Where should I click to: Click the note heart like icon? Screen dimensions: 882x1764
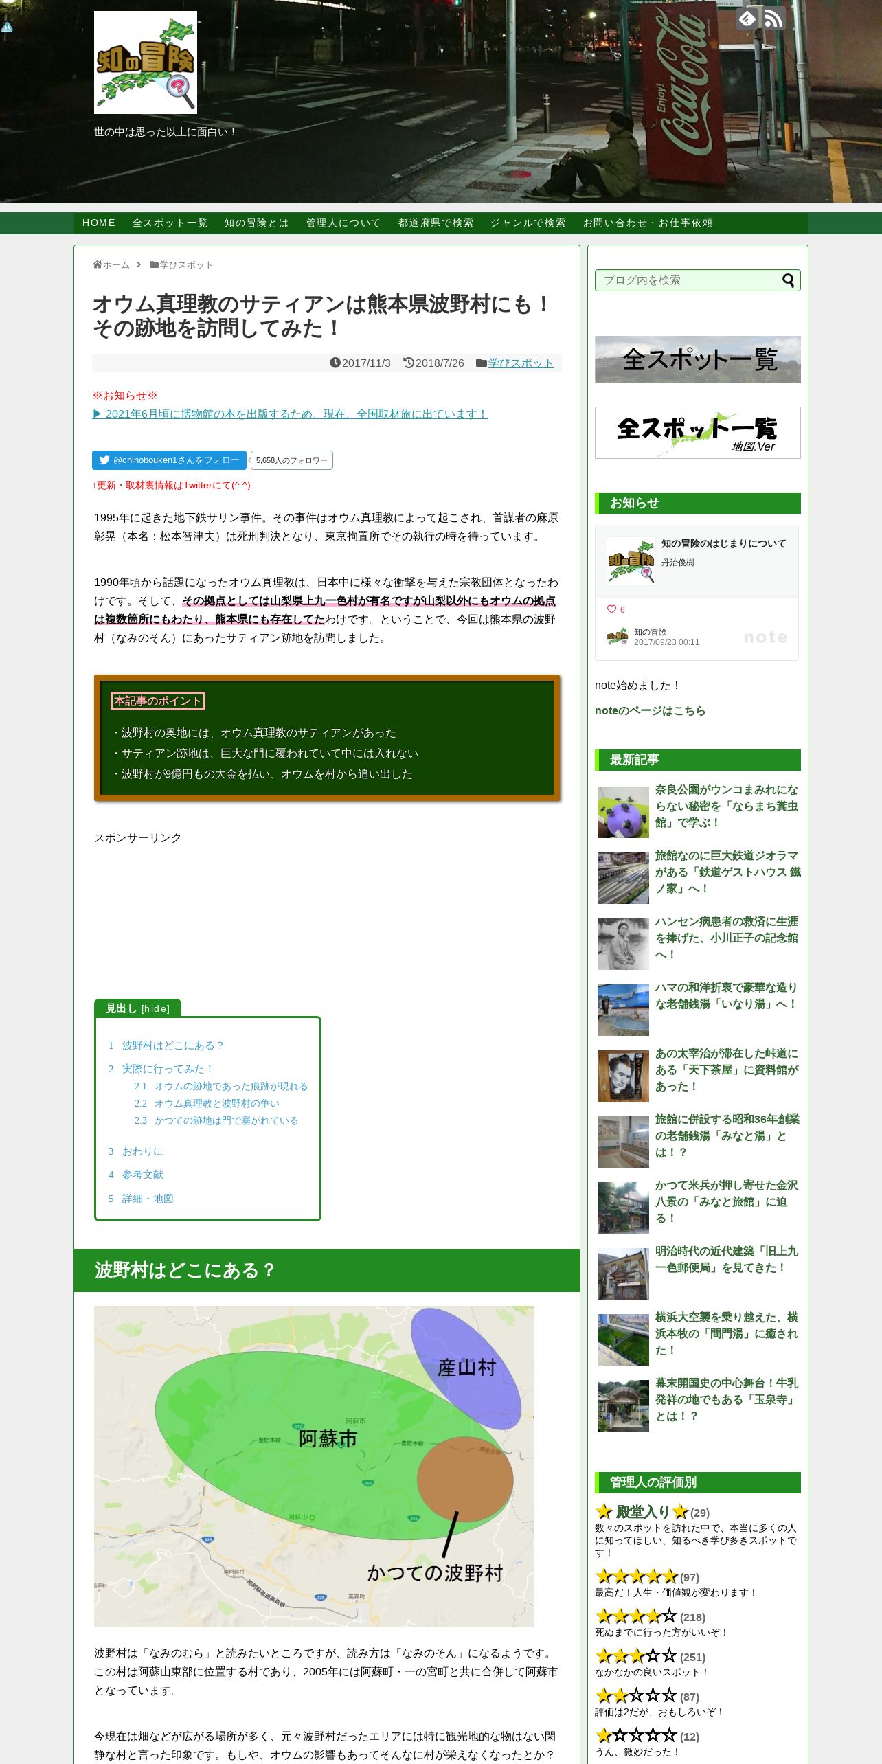(612, 609)
